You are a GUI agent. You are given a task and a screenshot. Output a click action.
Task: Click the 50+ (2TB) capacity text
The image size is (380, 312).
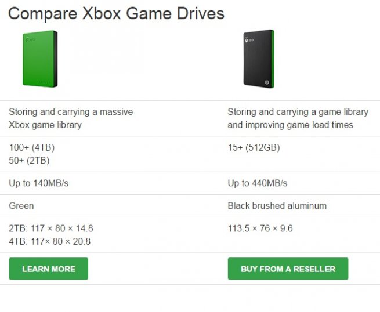tap(29, 161)
